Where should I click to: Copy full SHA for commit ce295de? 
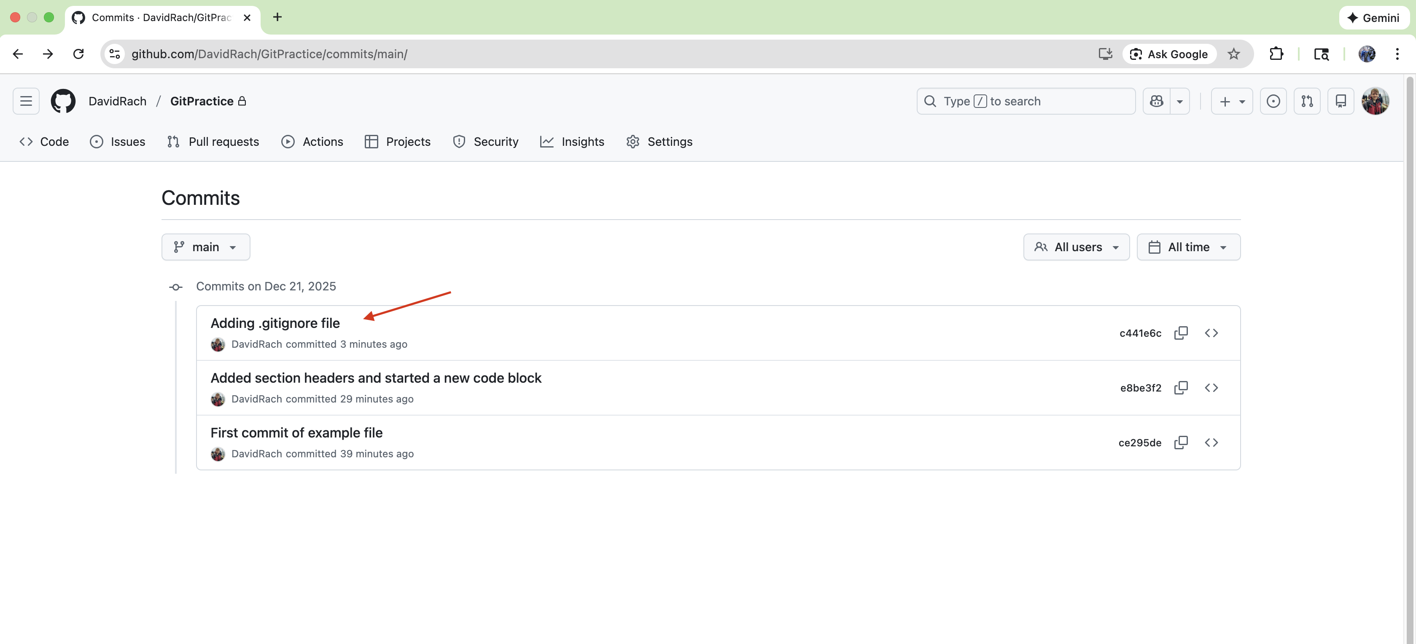click(1181, 443)
